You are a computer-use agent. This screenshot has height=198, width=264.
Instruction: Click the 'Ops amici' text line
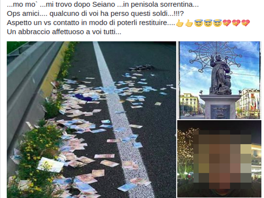(x=95, y=14)
